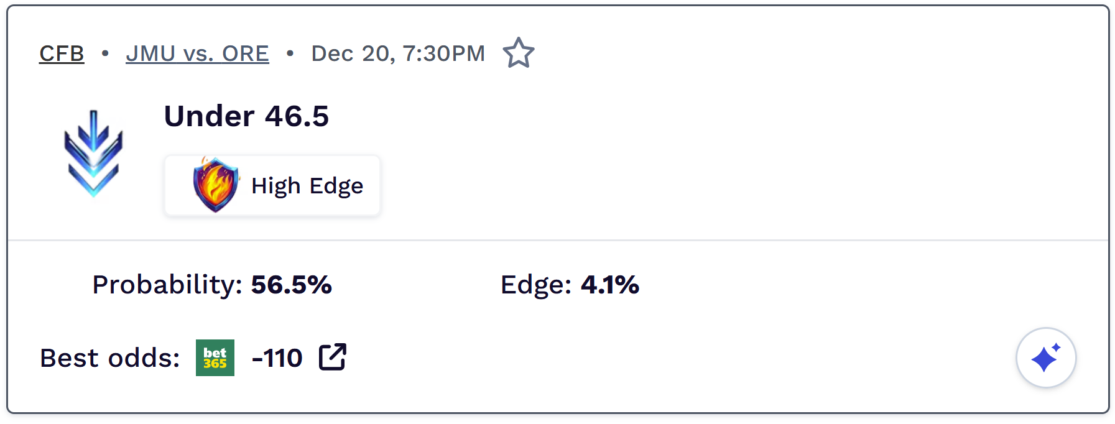Click the blue downward chevron arrow icon

click(x=93, y=153)
